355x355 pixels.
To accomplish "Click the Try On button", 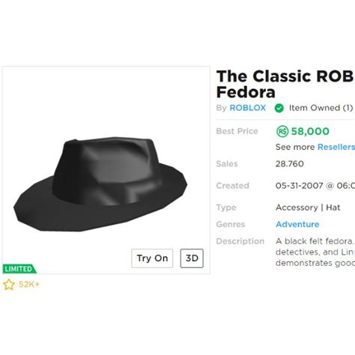I will (x=152, y=258).
